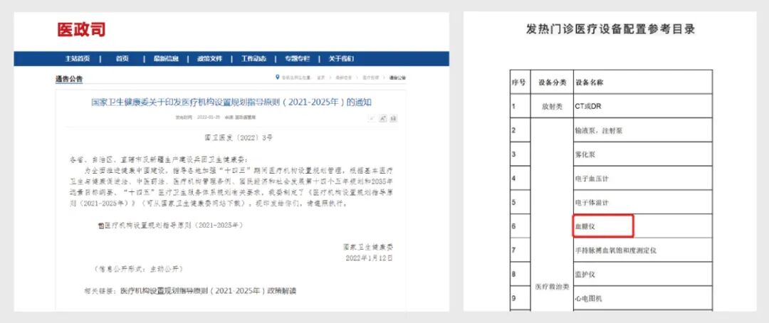Image resolution: width=769 pixels, height=323 pixels.
Task: Click the first small icon left of font size icon
Action: [x=372, y=118]
